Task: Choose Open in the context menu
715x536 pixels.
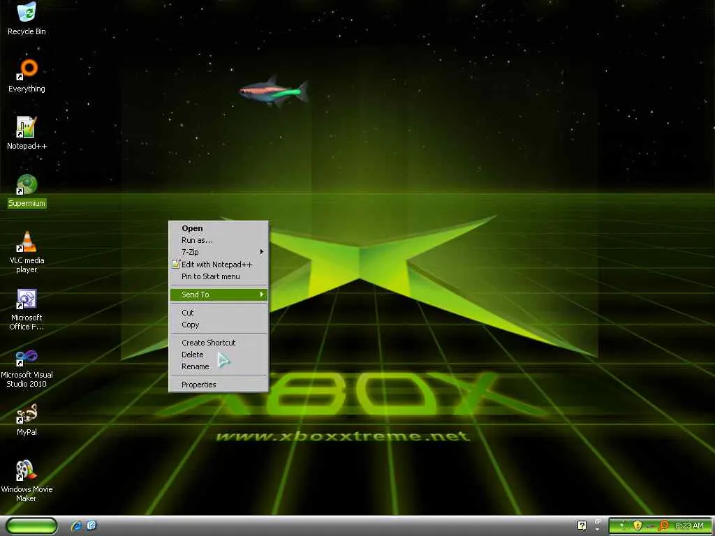Action: 219,228
